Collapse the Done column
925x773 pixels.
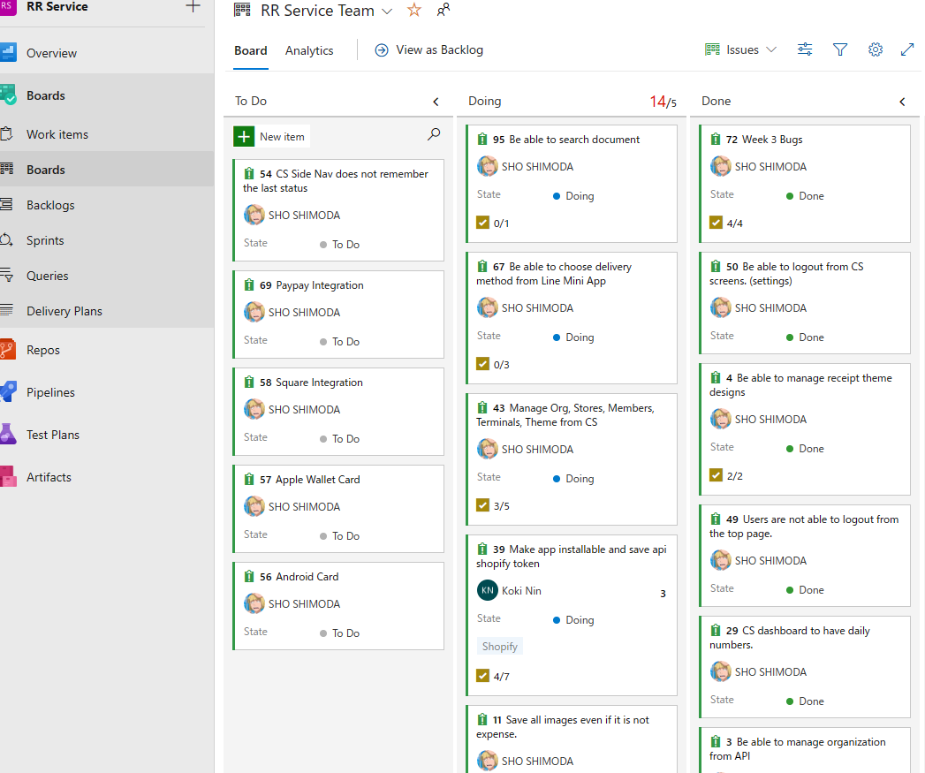pyautogui.click(x=901, y=101)
